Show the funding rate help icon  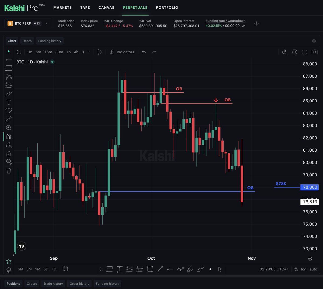(257, 23)
